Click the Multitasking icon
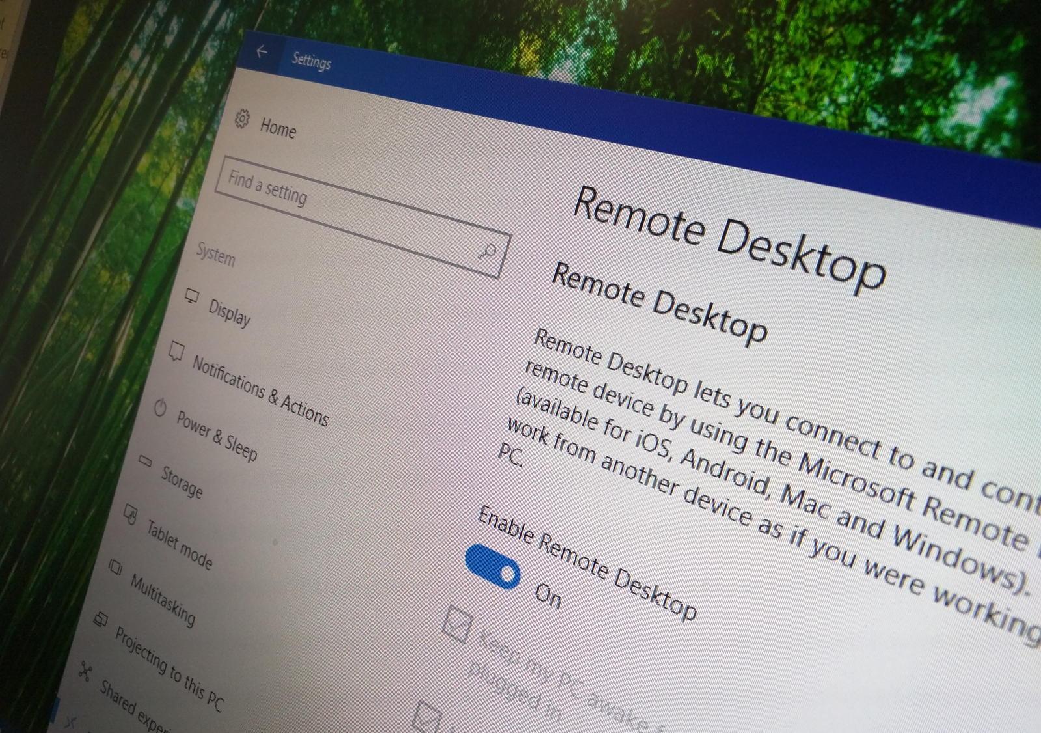This screenshot has height=733, width=1041. (x=115, y=567)
